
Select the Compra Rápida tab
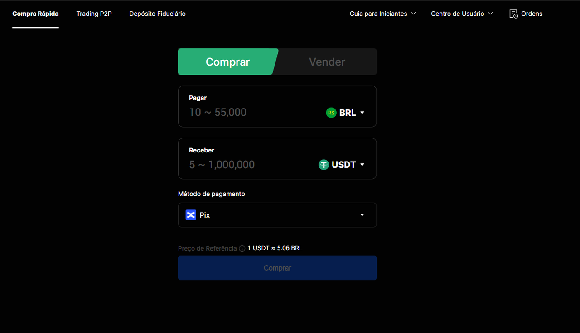[35, 14]
